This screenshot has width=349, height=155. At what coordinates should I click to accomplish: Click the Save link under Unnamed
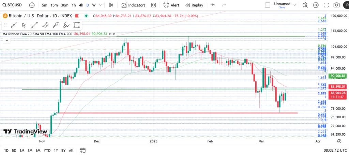pyautogui.click(x=282, y=7)
